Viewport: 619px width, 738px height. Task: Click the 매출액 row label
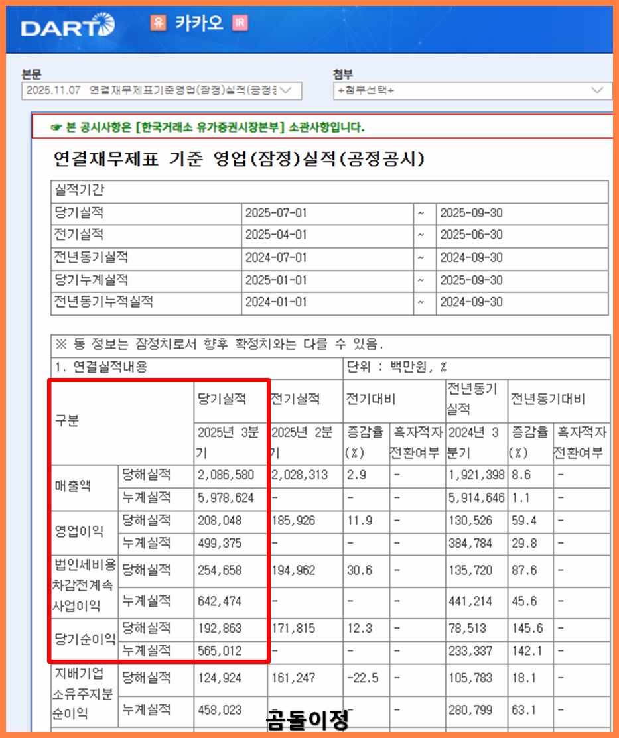pos(72,486)
